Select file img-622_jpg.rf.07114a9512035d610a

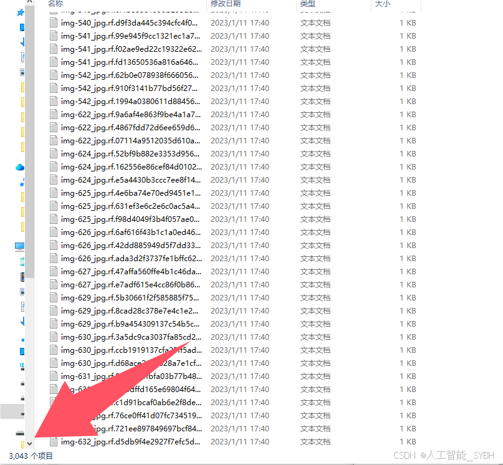[x=130, y=140]
